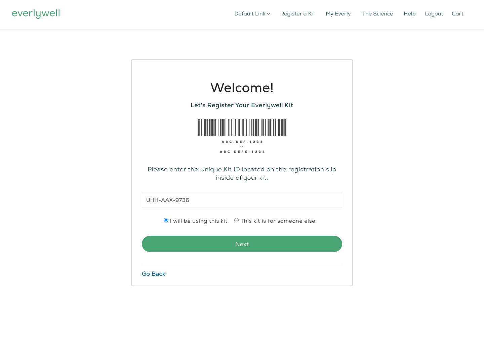Go to My Everly

point(338,14)
